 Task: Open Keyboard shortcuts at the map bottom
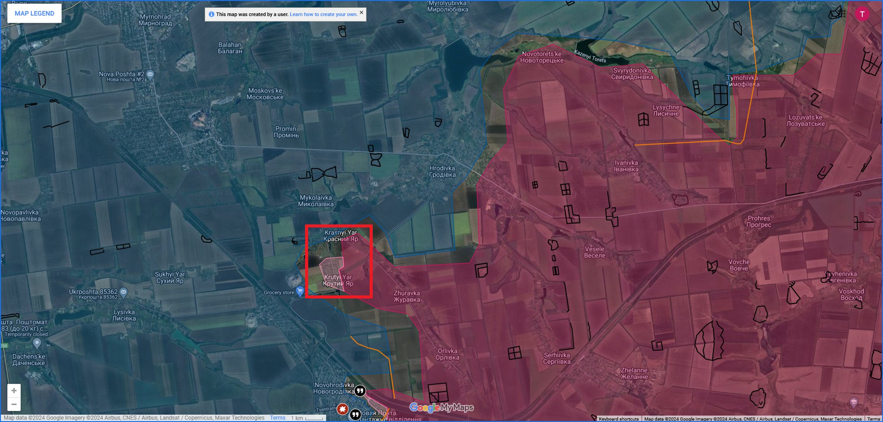(x=618, y=419)
